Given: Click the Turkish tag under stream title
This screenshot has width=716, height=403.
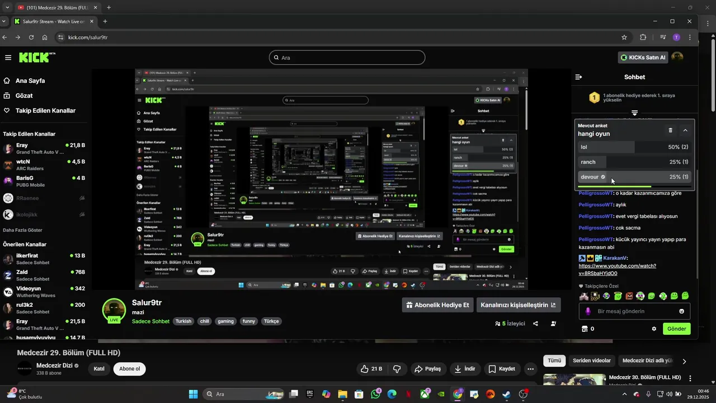Looking at the screenshot, I should coord(183,321).
